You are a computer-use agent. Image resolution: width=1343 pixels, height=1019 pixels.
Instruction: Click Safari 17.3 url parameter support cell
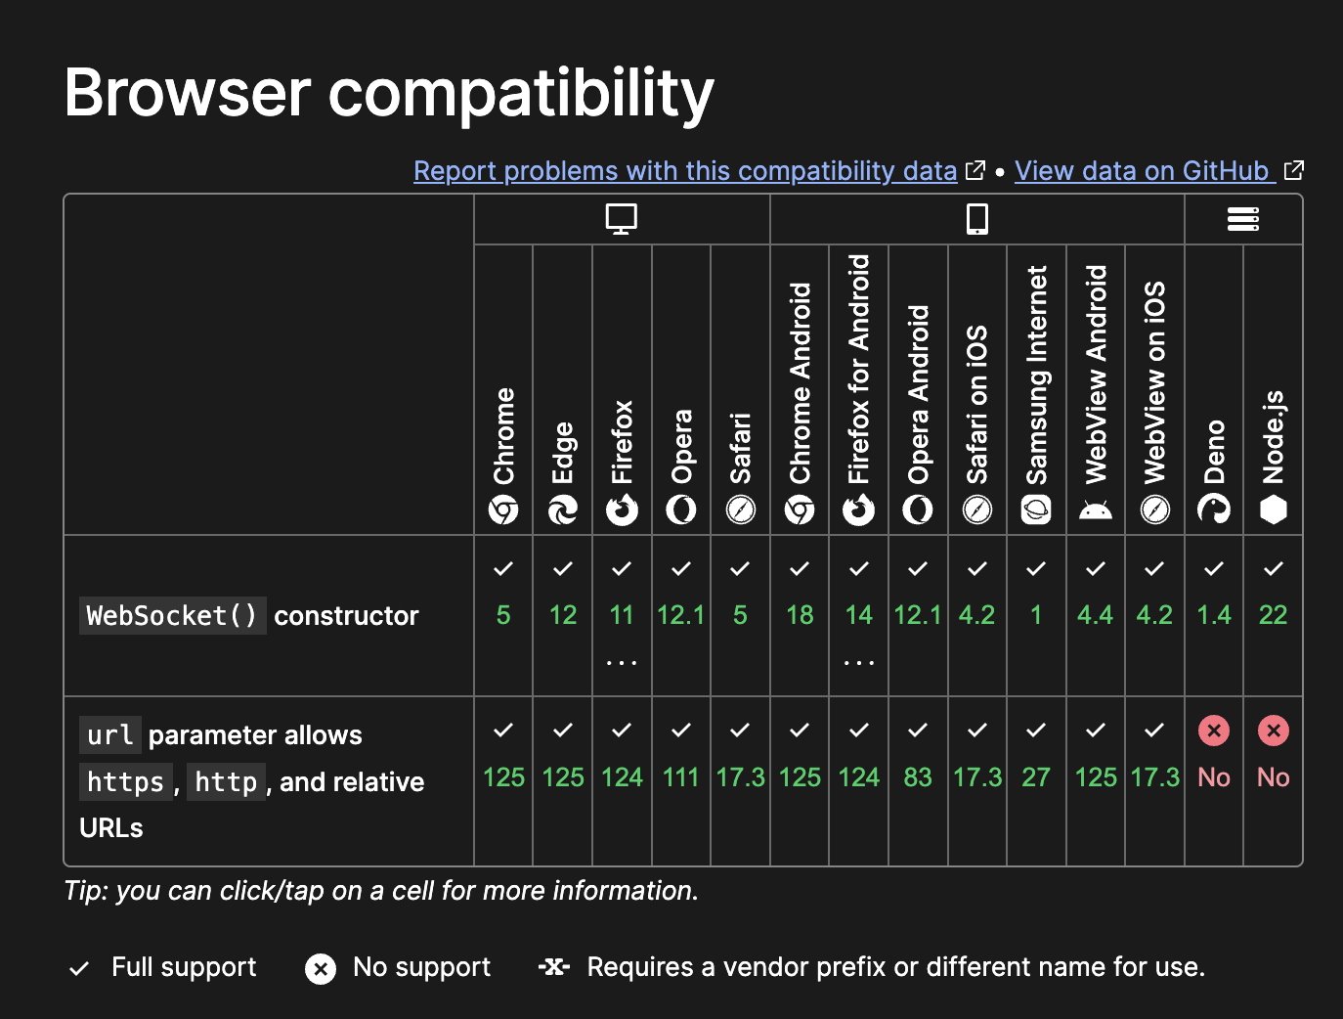coord(740,781)
